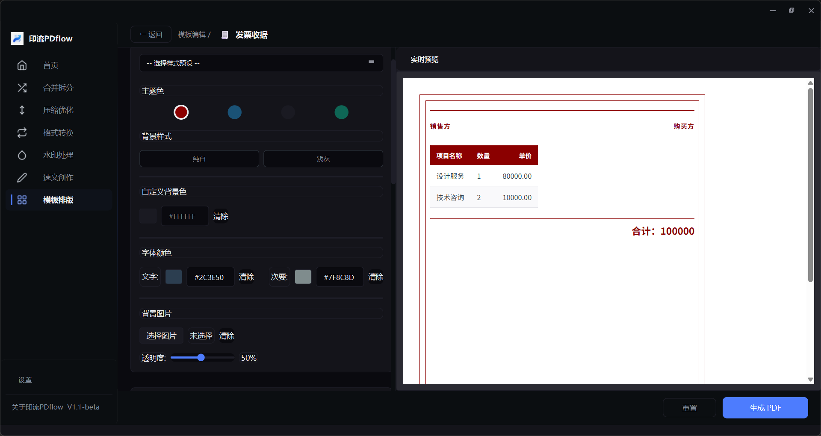Open the 文字 color swatch

tap(174, 277)
